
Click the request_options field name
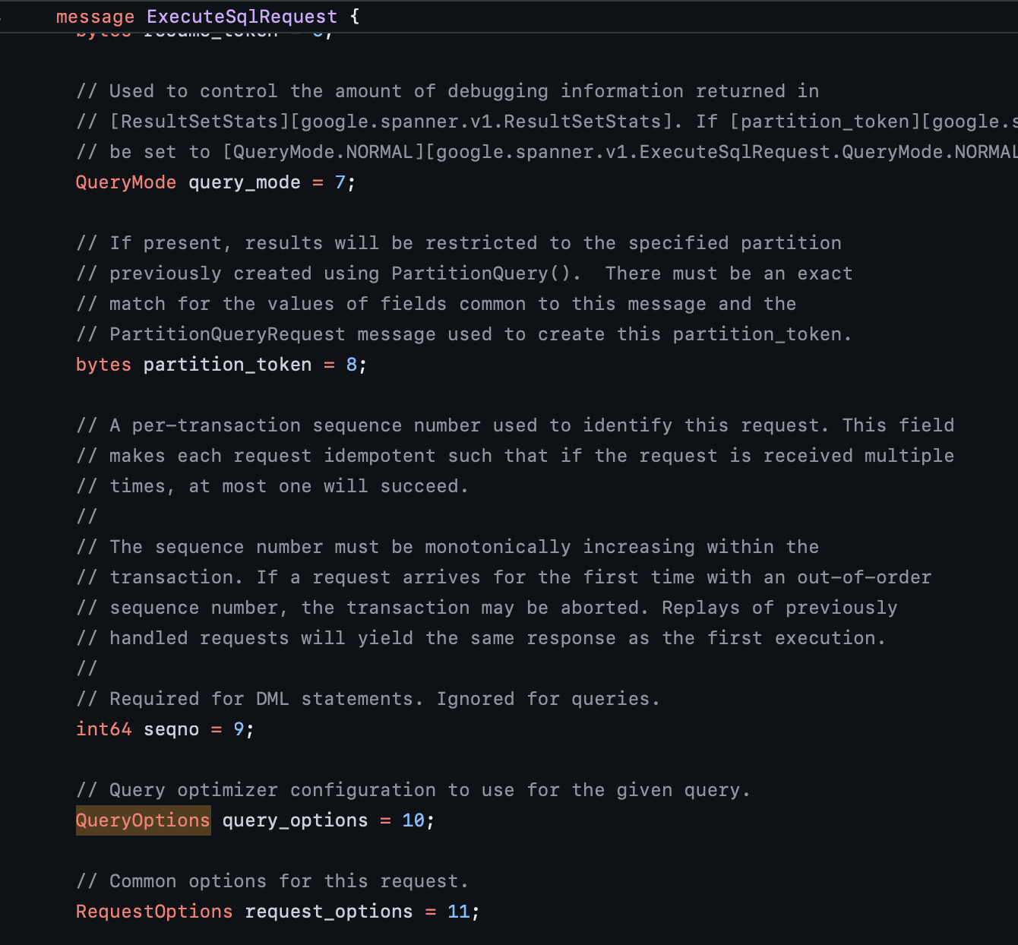tap(329, 912)
